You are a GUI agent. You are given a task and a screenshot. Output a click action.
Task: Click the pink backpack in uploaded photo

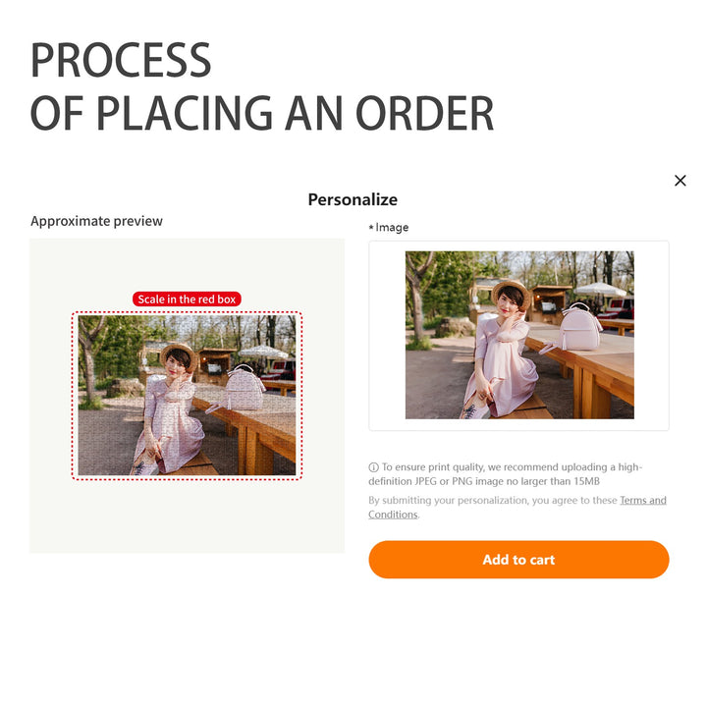click(x=579, y=327)
